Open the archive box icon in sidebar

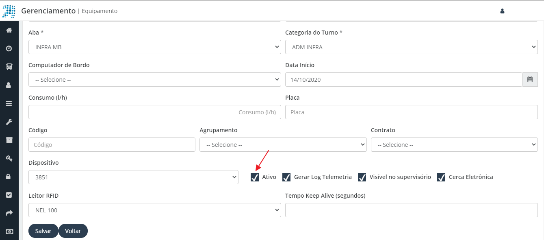(9, 140)
